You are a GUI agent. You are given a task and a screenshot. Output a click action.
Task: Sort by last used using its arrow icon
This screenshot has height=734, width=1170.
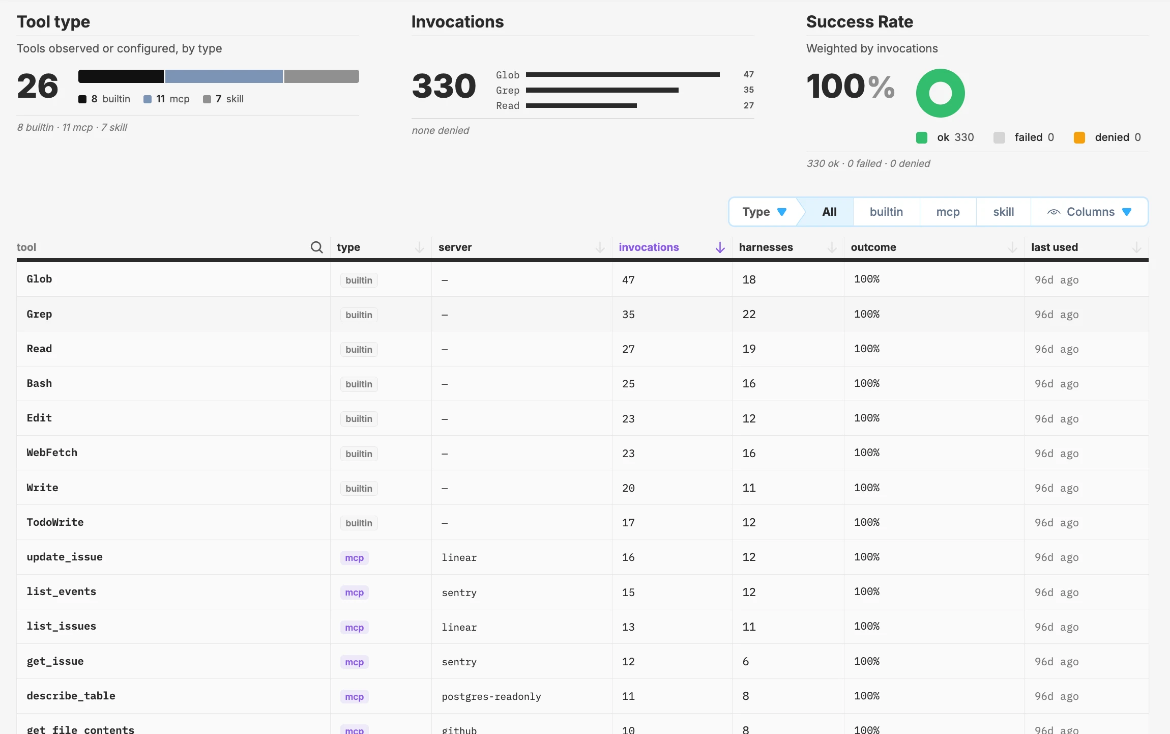pyautogui.click(x=1137, y=247)
